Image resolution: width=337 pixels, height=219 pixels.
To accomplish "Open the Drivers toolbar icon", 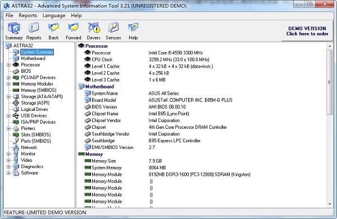I will [x=93, y=31].
